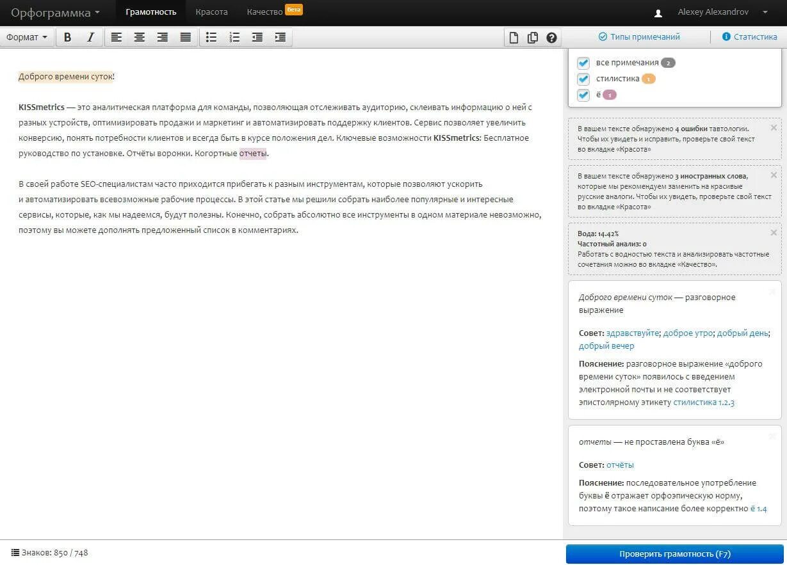
Task: Toggle the все примечания checkbox
Action: pyautogui.click(x=583, y=63)
